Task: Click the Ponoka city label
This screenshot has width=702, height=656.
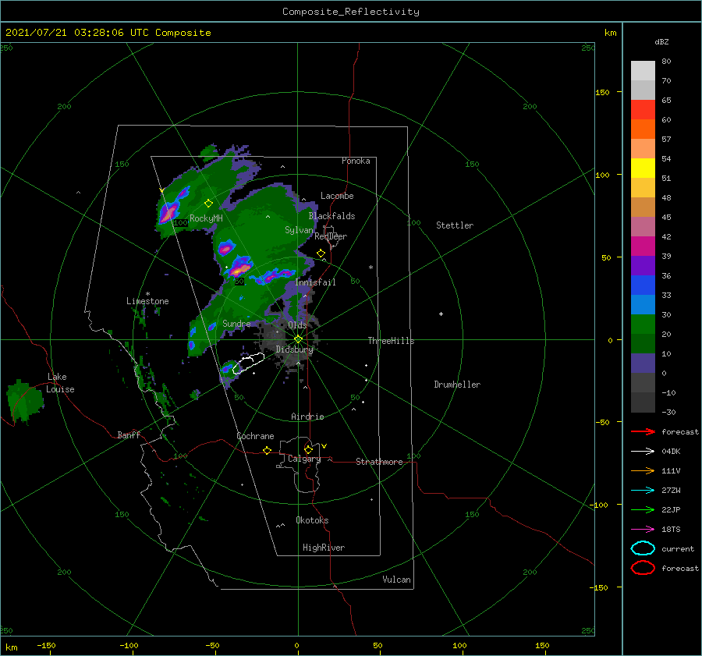Action: (x=356, y=161)
